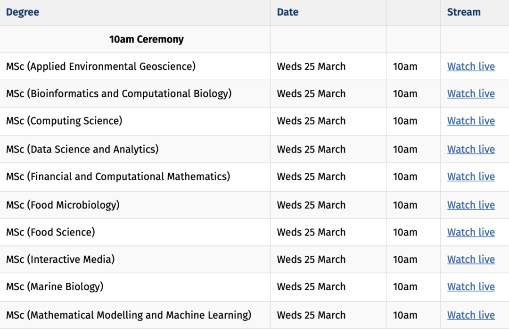Follow Watch live for Data Science and Analytics

[x=471, y=150]
